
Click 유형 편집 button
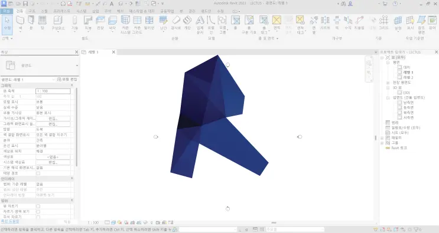[67, 80]
